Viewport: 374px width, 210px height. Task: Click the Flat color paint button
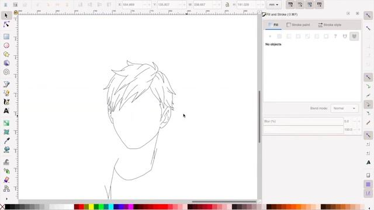[279, 36]
